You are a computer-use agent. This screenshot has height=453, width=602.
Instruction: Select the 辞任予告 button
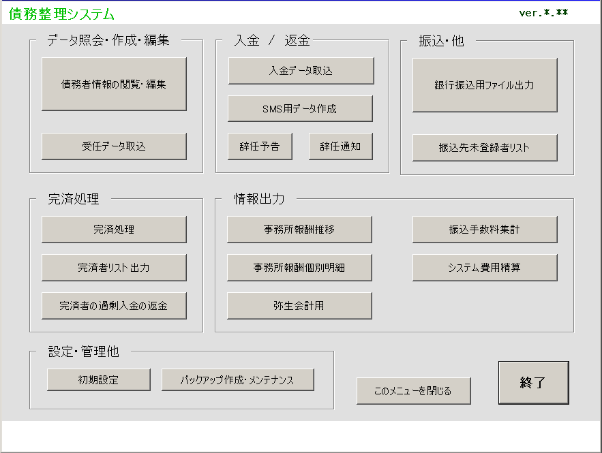[260, 146]
